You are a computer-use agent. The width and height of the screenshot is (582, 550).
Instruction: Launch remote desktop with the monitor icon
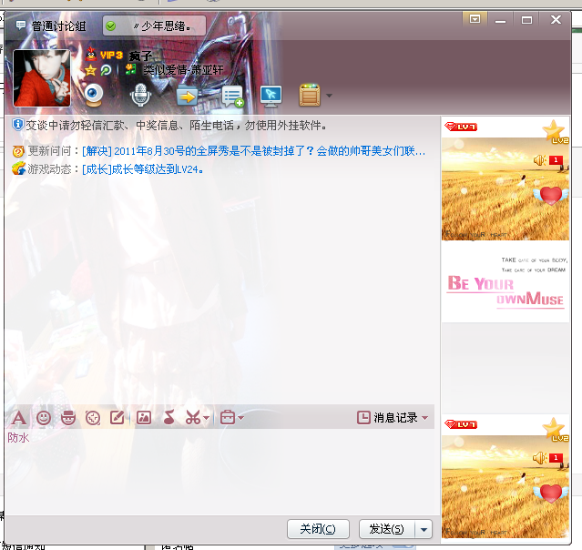[x=271, y=97]
